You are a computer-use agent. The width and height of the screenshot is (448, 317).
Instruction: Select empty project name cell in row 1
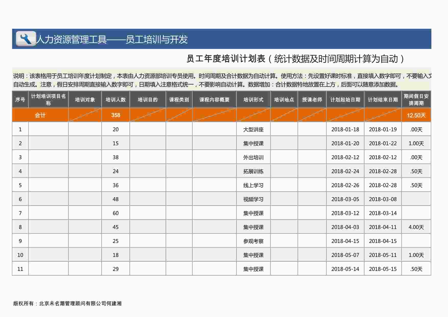[48, 129]
